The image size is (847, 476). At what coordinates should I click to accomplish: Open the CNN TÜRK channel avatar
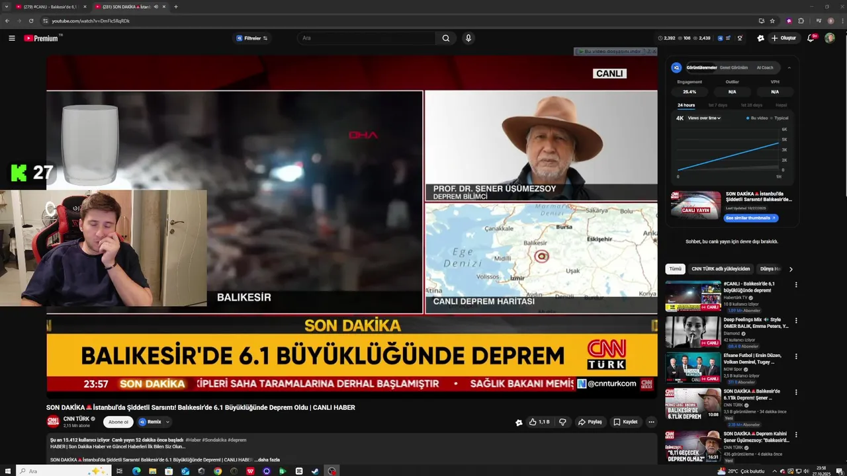pos(53,422)
